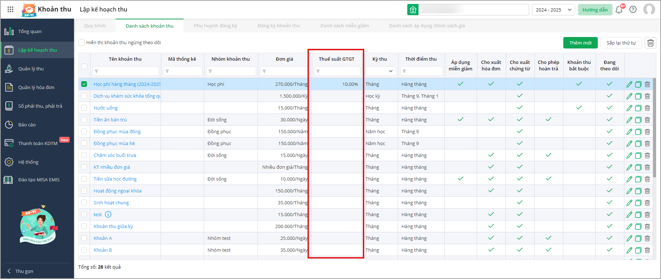Open the help question mark icon
This screenshot has width=661, height=279.
(633, 10)
